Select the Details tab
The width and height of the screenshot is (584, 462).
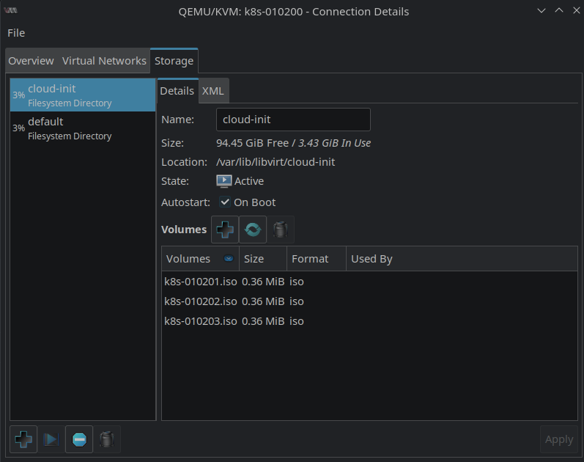point(177,91)
